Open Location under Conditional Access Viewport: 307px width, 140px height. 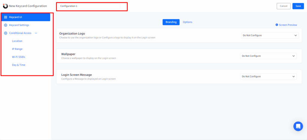[x=17, y=41]
